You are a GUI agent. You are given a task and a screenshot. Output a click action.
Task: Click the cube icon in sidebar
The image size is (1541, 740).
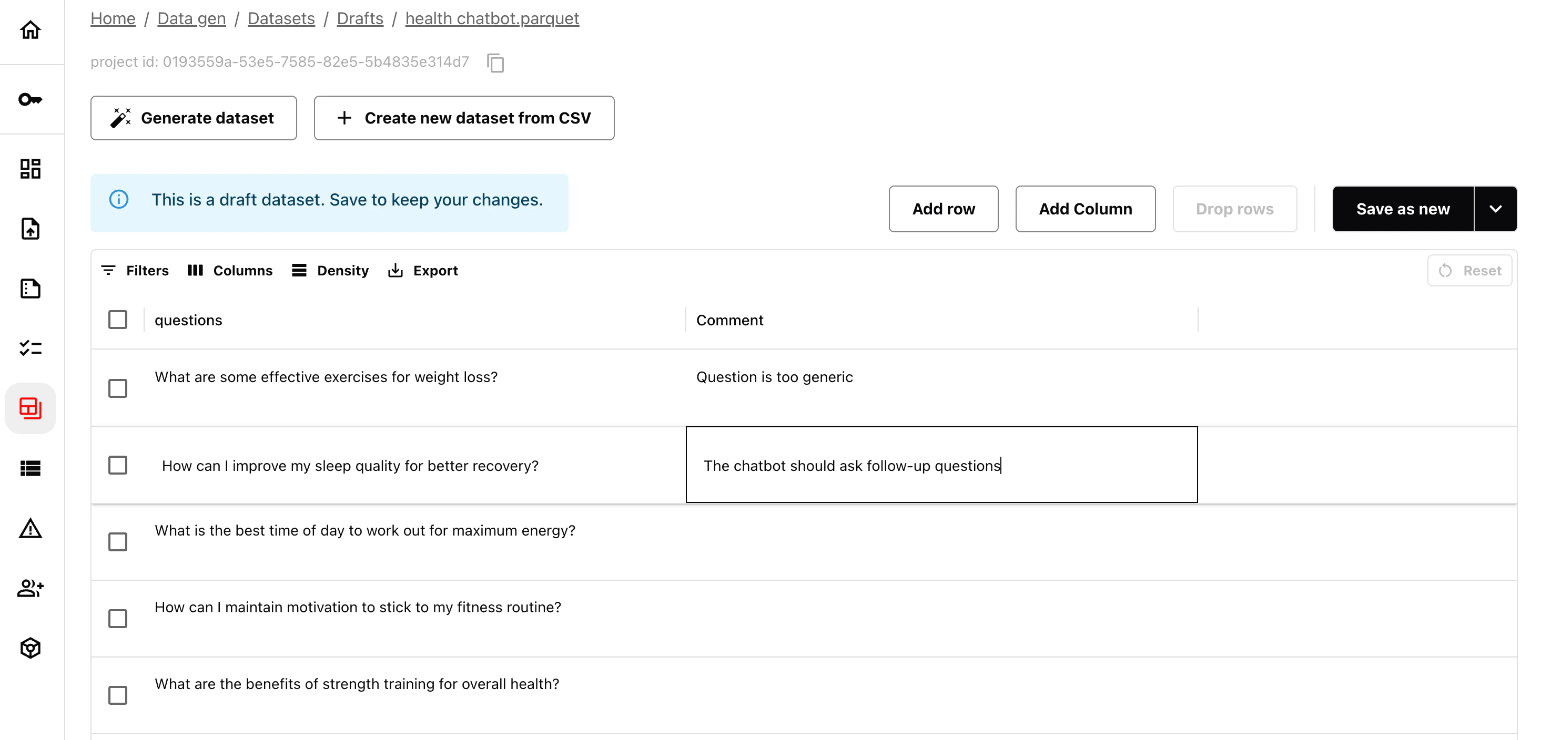click(x=30, y=648)
